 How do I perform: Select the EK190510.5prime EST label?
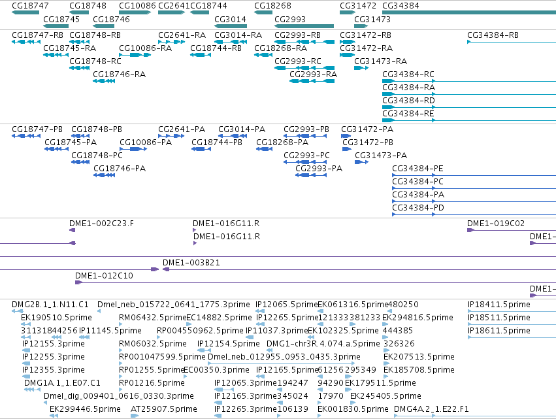56,318
